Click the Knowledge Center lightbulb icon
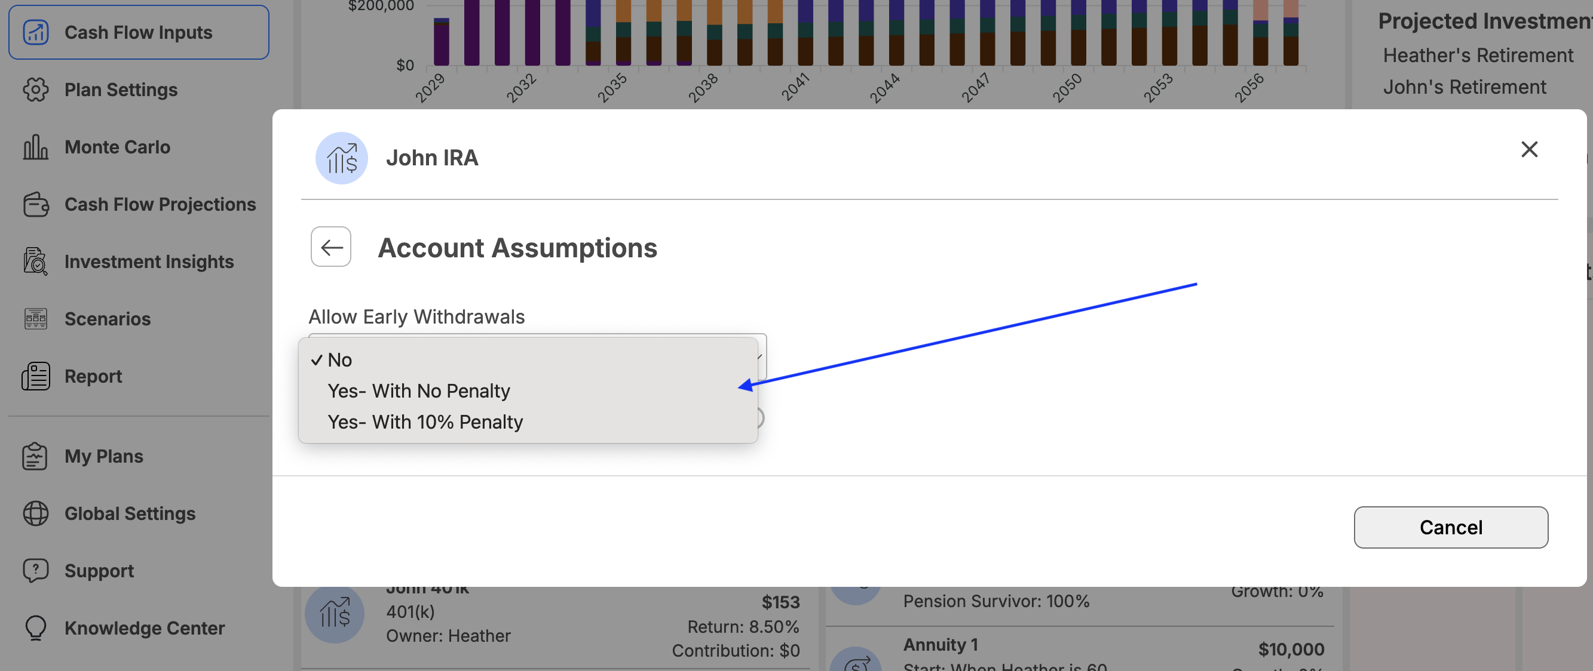The image size is (1593, 671). click(35, 628)
